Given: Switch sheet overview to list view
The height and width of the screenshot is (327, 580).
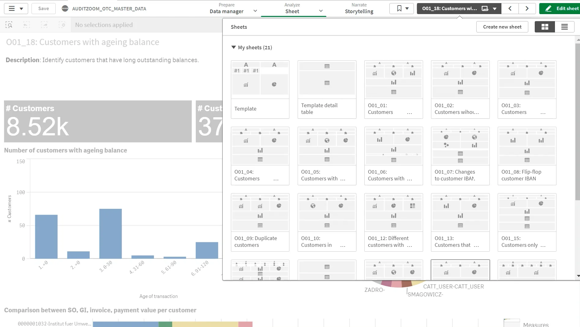Looking at the screenshot, I should (x=564, y=27).
